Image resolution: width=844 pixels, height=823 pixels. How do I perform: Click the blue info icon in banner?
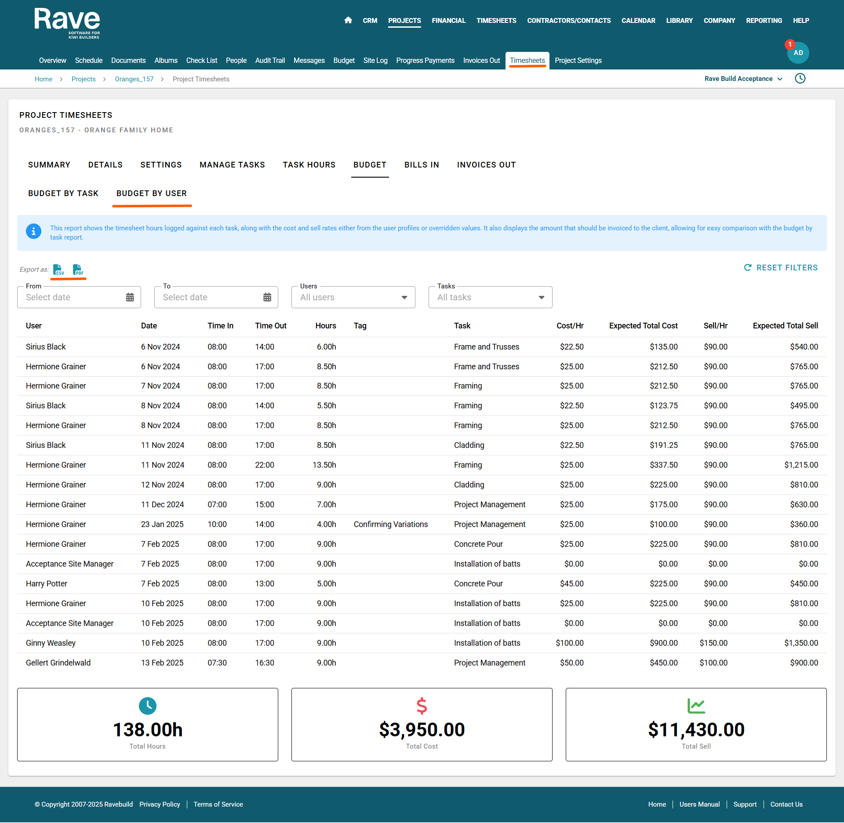click(x=34, y=231)
